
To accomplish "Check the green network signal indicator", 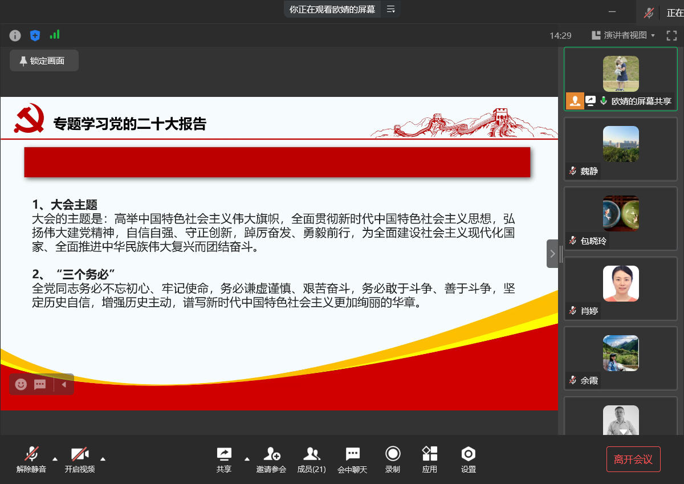I will (x=55, y=35).
